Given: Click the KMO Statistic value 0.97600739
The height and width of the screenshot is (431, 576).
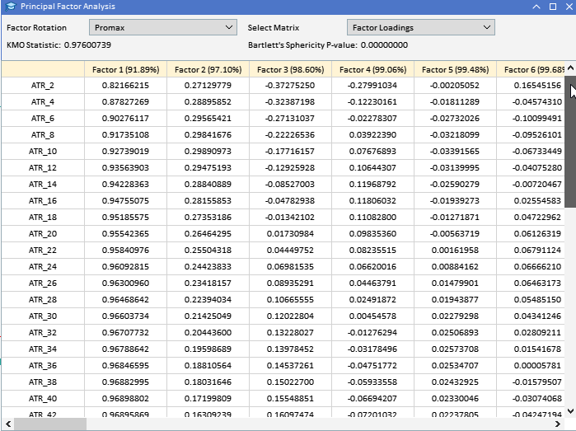Looking at the screenshot, I should [87, 45].
